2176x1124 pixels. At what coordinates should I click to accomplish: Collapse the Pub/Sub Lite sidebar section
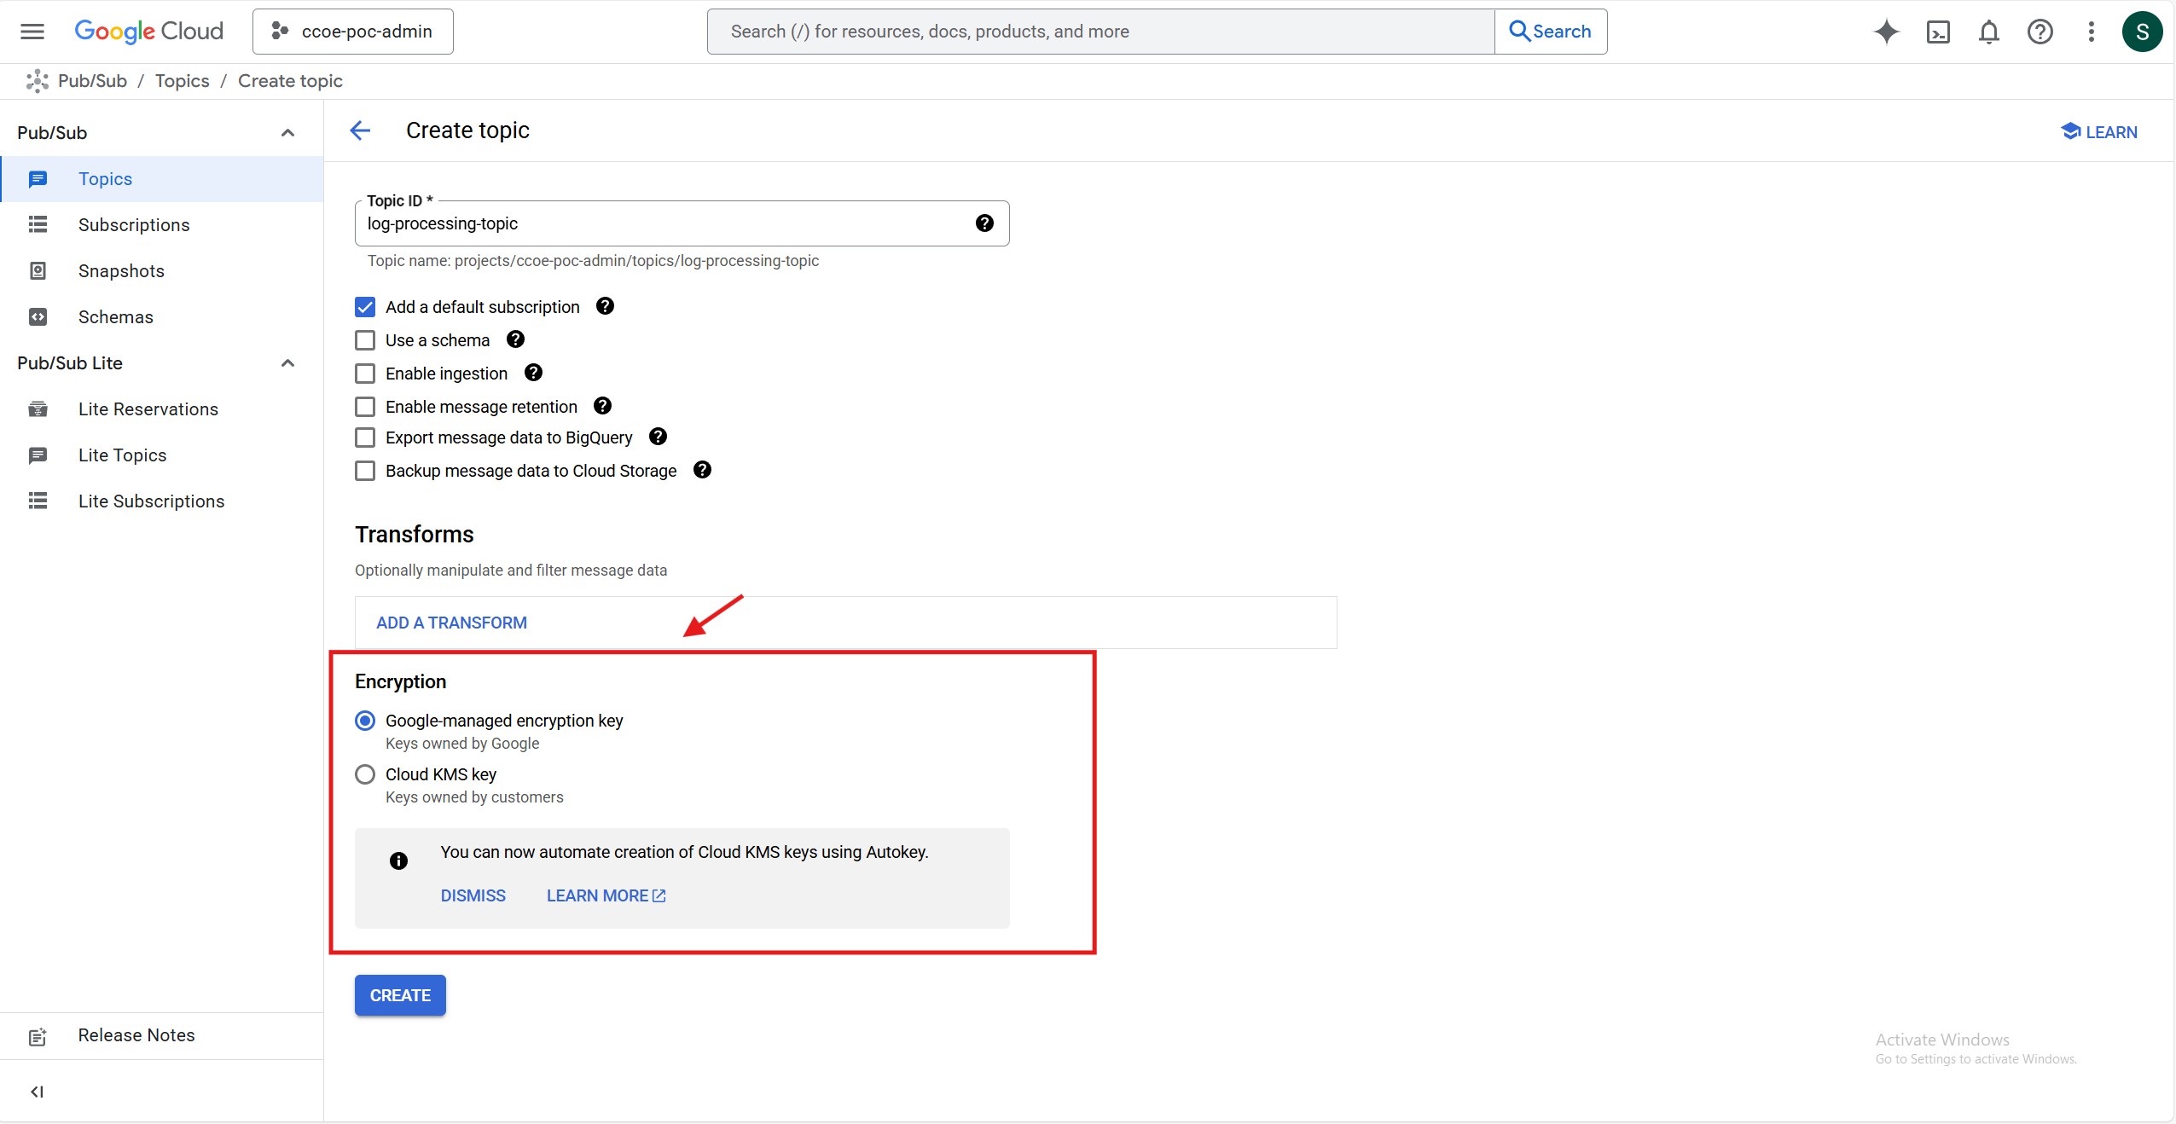click(287, 363)
